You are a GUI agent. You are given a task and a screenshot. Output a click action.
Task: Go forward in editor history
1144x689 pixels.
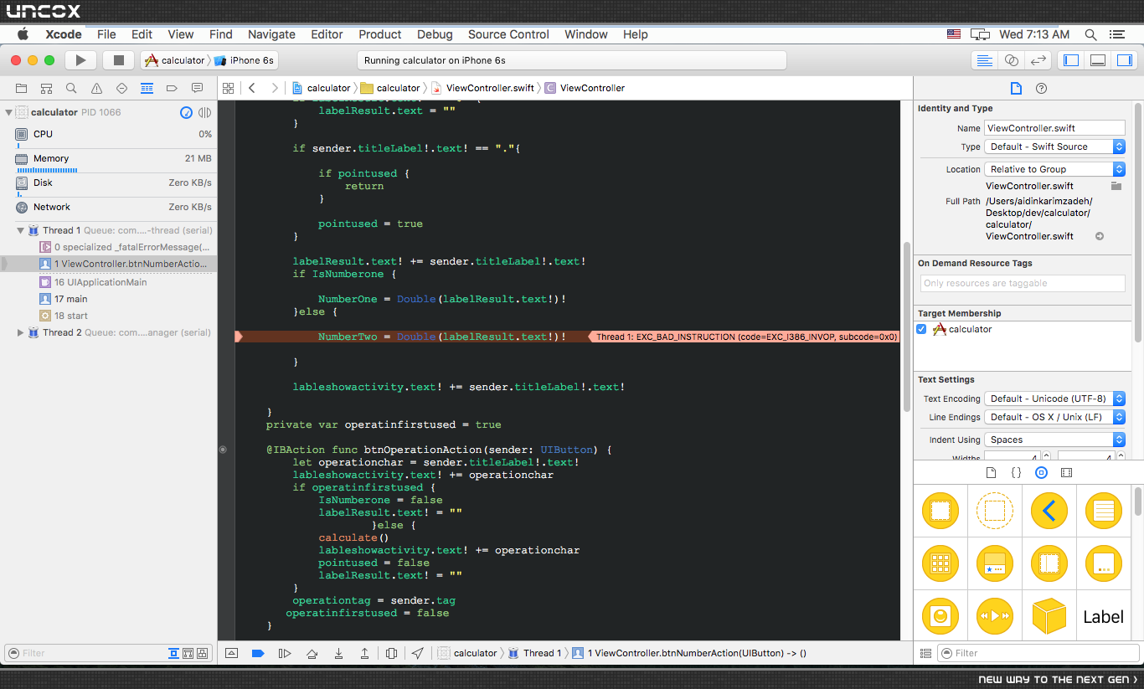[274, 88]
